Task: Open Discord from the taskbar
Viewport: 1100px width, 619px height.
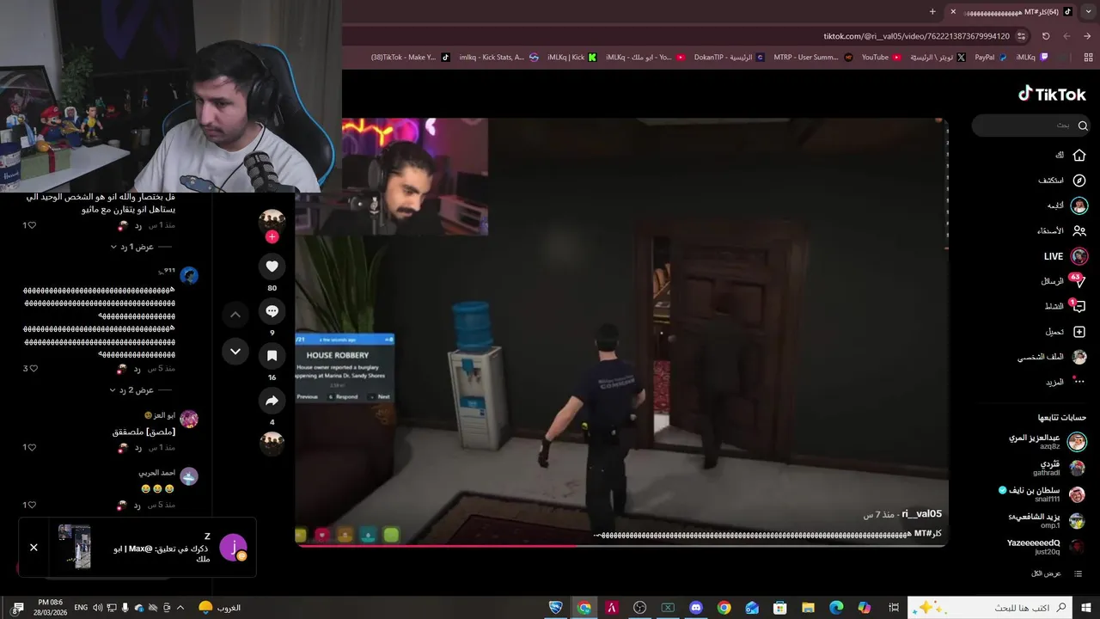Action: coord(696,608)
